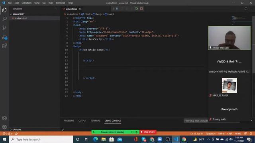Click html in the breadcrumb
This screenshot has width=255, height=143.
[x=87, y=14]
